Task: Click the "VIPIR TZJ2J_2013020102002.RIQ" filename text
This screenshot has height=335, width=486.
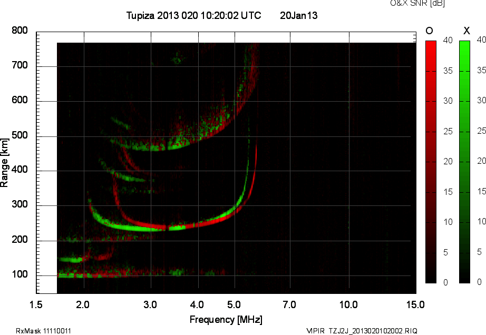Action: (362, 331)
